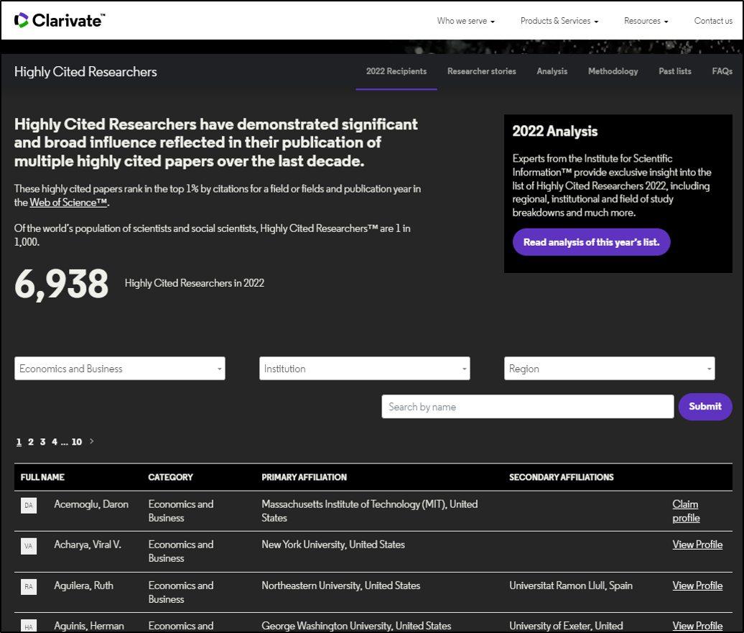Screen dimensions: 744x633
Task: Go to results page 10
Action: pos(76,442)
